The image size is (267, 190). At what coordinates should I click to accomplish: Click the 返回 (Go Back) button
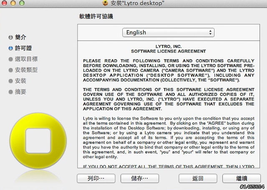tap(198, 178)
